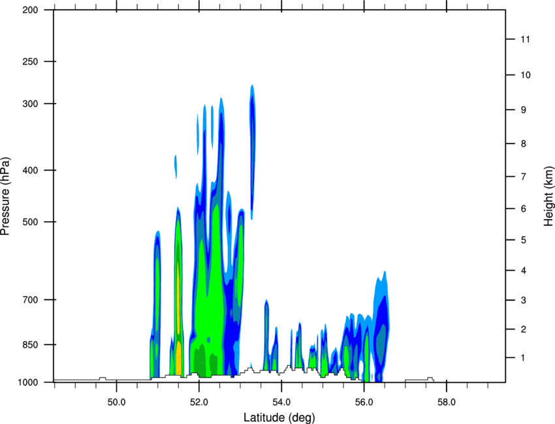
Task: Select the 850 pressure tick label
Action: pos(30,344)
